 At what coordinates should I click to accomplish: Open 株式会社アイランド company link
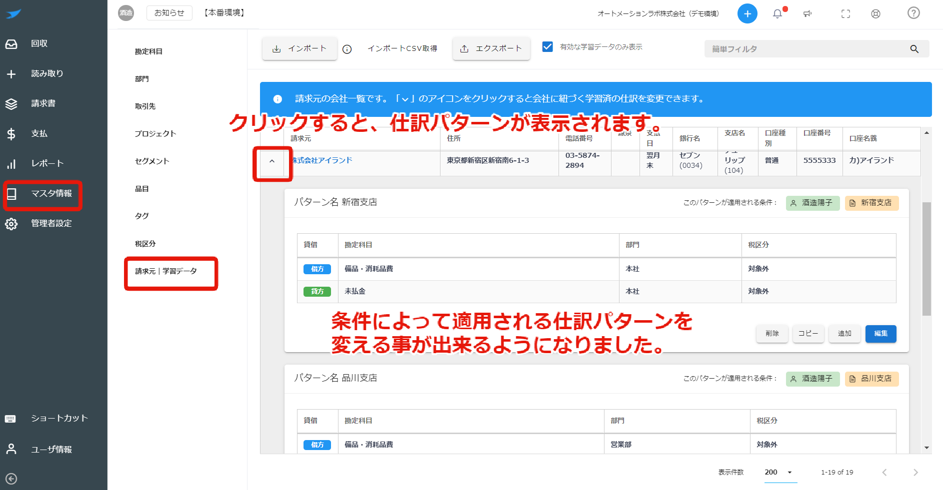[x=322, y=160]
